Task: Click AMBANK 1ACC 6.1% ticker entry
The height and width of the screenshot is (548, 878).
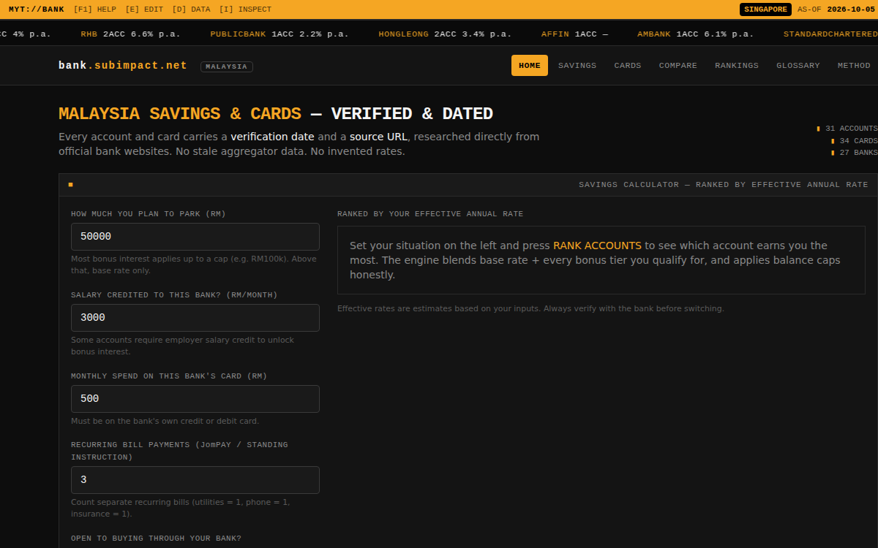Action: pos(695,34)
